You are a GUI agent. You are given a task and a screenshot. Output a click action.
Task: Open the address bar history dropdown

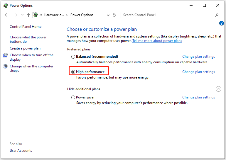pos(108,15)
